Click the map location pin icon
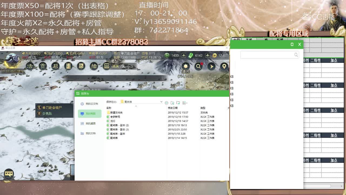 [224, 66]
